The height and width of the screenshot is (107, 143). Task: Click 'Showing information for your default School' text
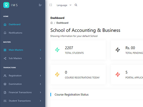74,36
